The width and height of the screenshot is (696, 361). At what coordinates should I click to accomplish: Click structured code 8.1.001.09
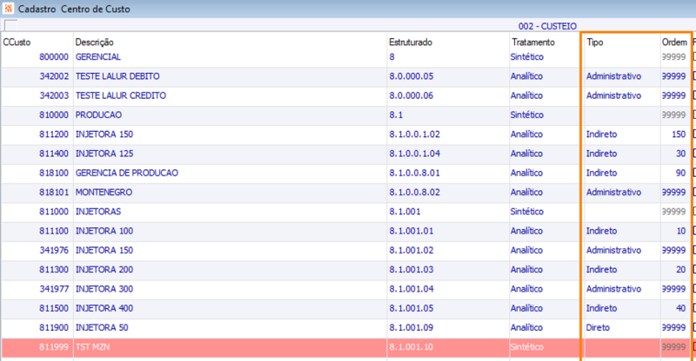click(x=412, y=328)
